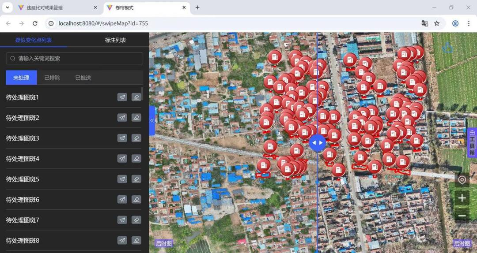The image size is (477, 253).
Task: Switch to the 已推送 filter
Action: (x=83, y=78)
